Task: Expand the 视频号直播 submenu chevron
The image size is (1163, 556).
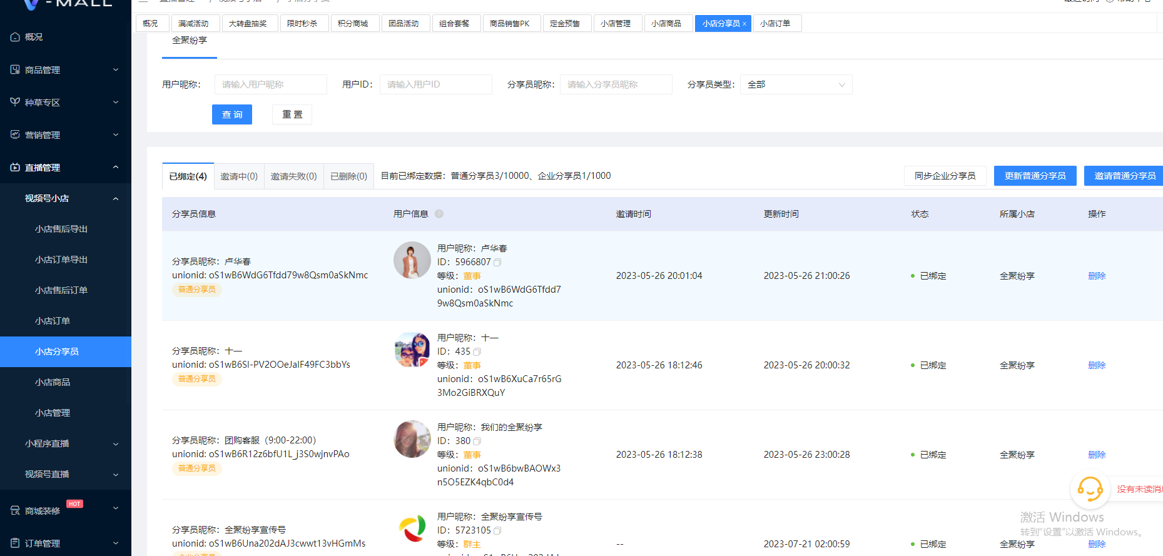Action: coord(116,474)
